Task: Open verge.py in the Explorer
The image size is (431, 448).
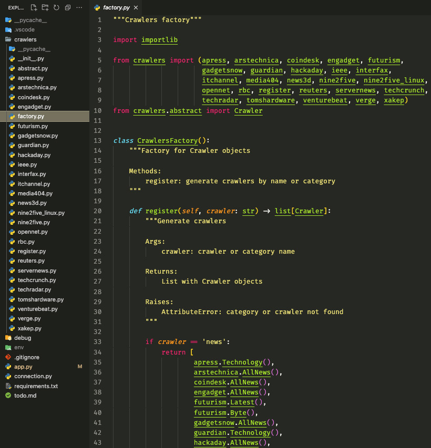Action: (x=45, y=318)
